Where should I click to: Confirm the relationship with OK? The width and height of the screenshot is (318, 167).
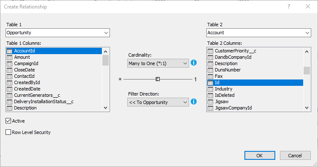(x=260, y=156)
